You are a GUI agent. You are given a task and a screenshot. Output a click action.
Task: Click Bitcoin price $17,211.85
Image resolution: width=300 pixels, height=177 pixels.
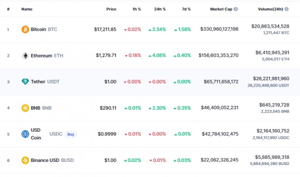(105, 29)
